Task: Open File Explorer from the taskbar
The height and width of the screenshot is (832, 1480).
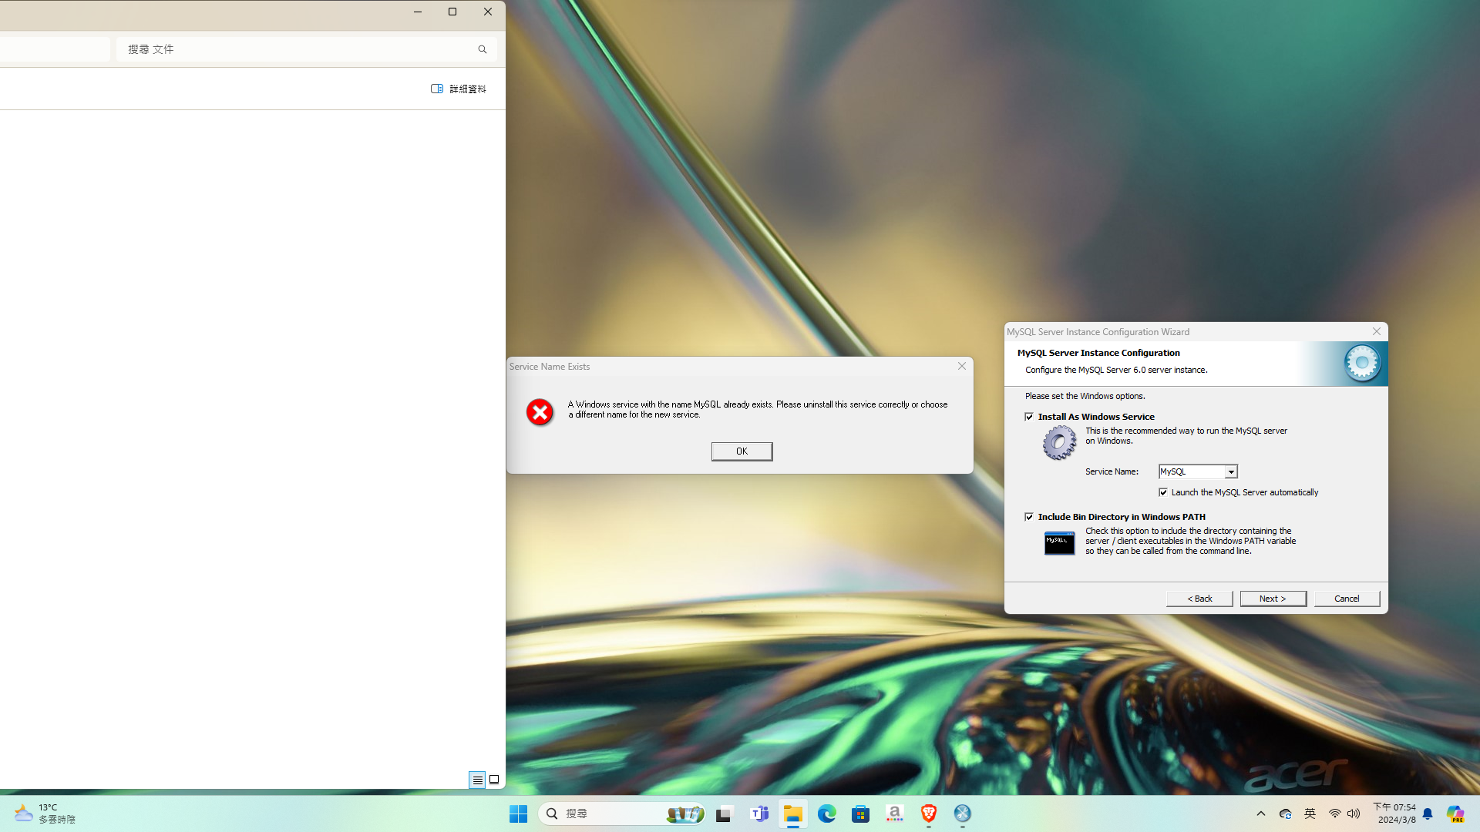Action: pyautogui.click(x=793, y=814)
